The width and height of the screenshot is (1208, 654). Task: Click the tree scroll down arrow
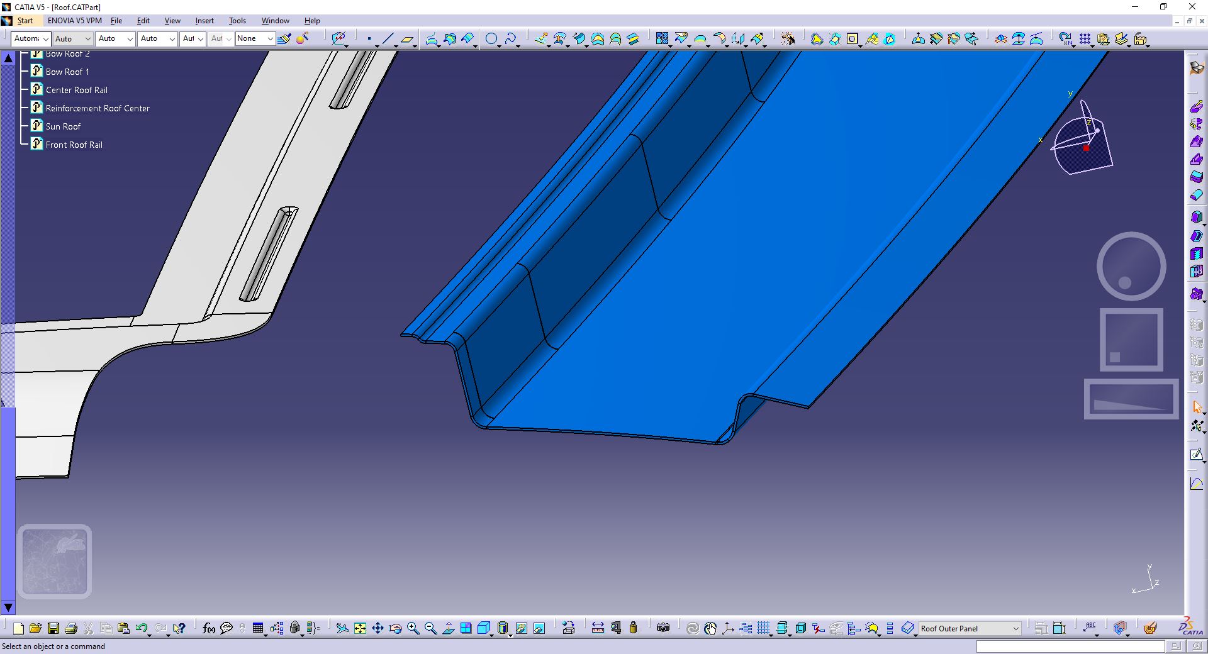pos(8,607)
